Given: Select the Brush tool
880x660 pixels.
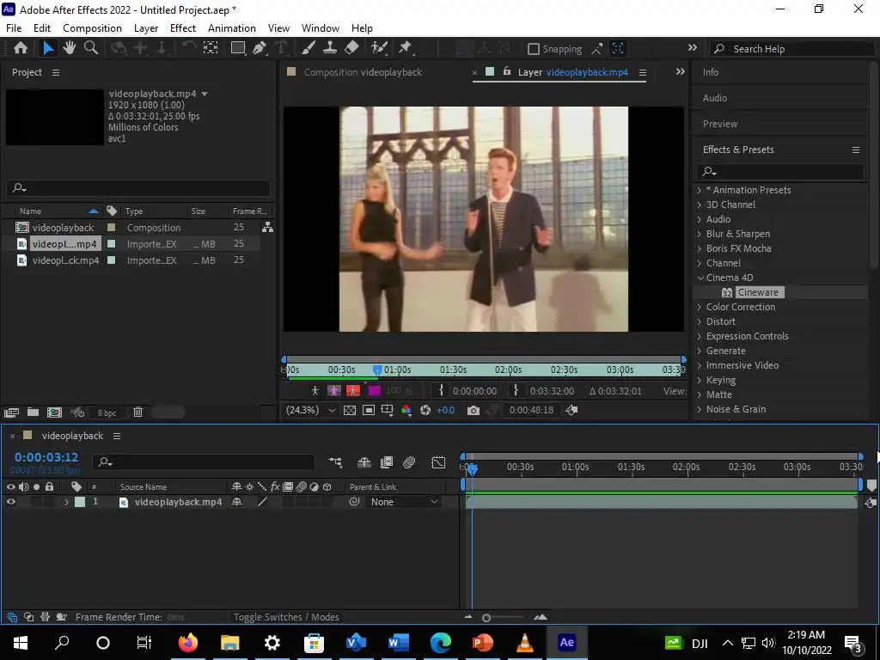Looking at the screenshot, I should [x=309, y=48].
